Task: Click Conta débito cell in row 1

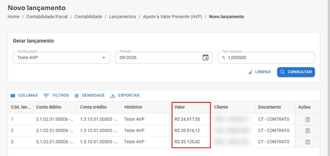Action: point(55,119)
